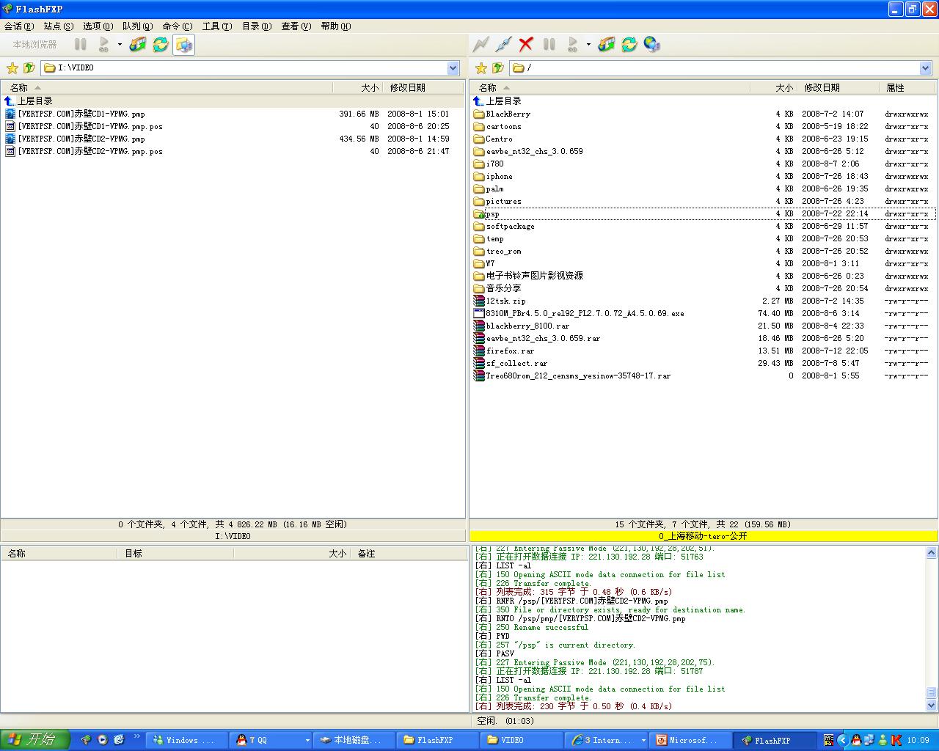Click the right pane transfer queue play icon

(573, 45)
